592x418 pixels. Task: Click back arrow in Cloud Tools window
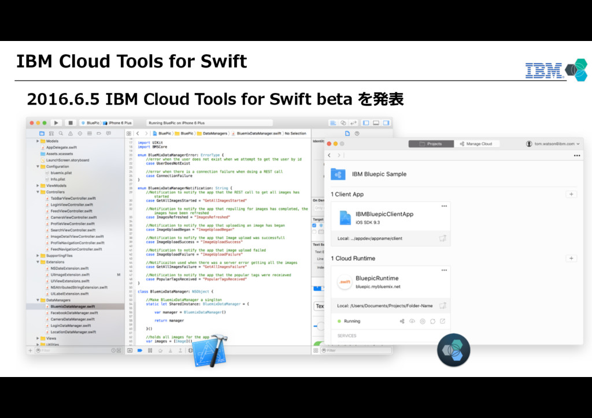click(x=330, y=155)
